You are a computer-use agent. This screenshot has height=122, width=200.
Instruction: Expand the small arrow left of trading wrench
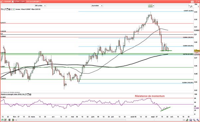click(x=189, y=6)
